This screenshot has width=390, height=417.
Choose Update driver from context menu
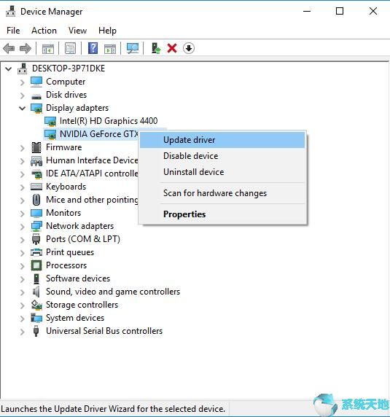pyautogui.click(x=222, y=140)
